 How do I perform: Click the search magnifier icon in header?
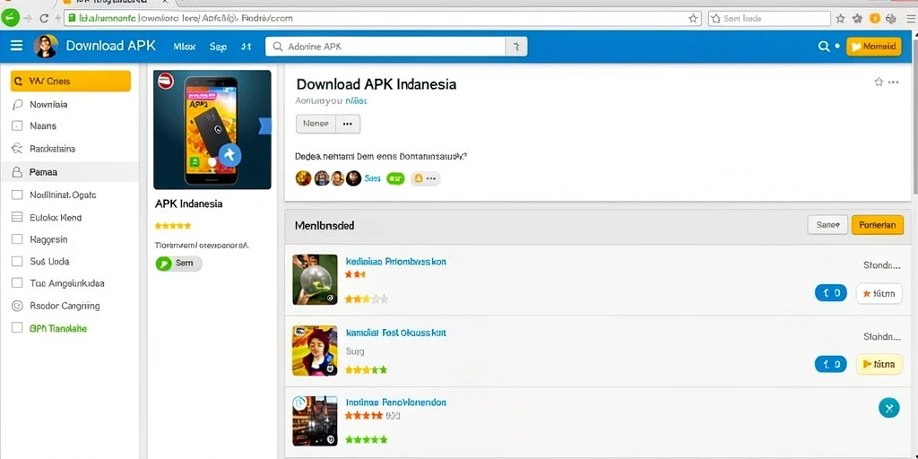823,47
